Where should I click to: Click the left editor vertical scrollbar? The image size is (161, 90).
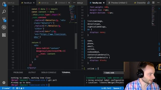(76, 41)
